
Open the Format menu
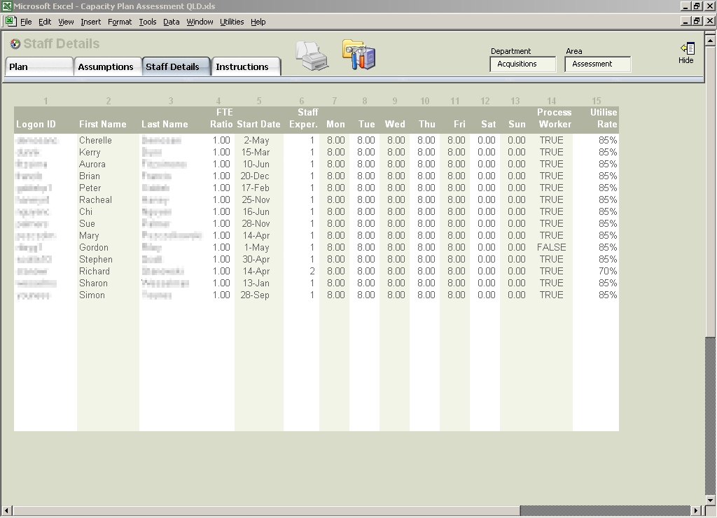120,22
